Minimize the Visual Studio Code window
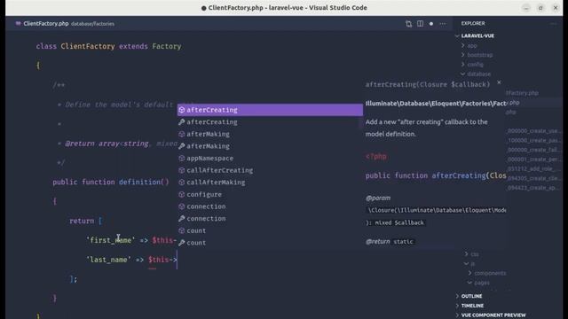This screenshot has height=319, width=568. (x=526, y=8)
